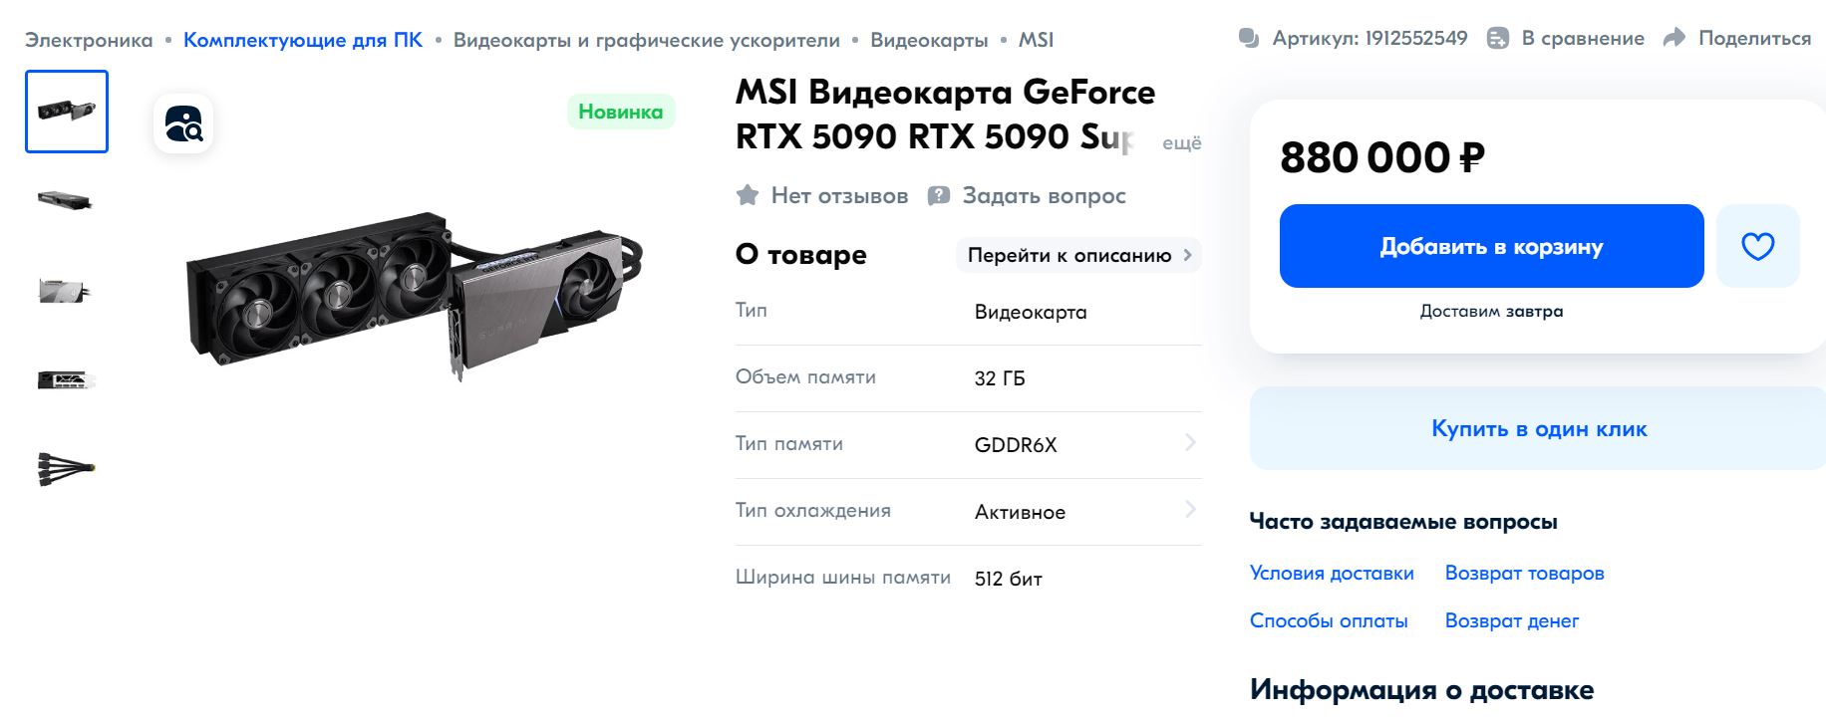
Task: Select the second product thumbnail
Action: tap(66, 200)
